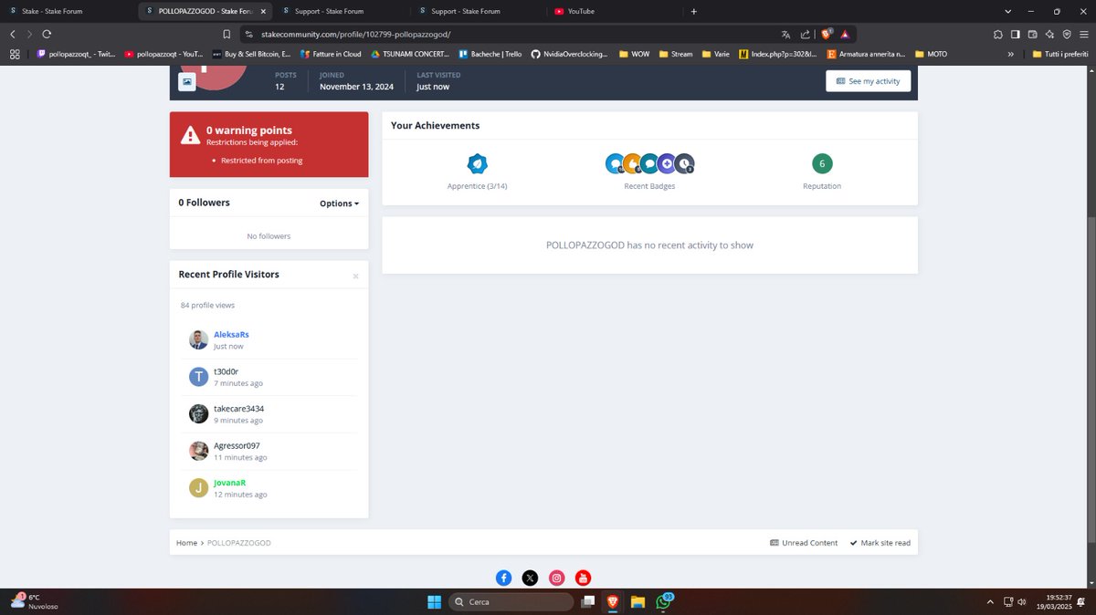Viewport: 1096px width, 615px height.
Task: Switch to the second Support - Stake Forum tab
Action: point(479,11)
